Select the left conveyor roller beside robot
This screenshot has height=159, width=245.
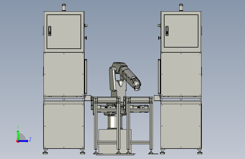click(107, 100)
